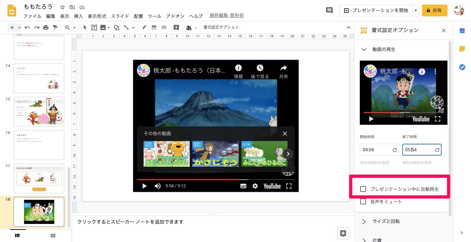
Task: Open the スライド menu
Action: pyautogui.click(x=120, y=16)
